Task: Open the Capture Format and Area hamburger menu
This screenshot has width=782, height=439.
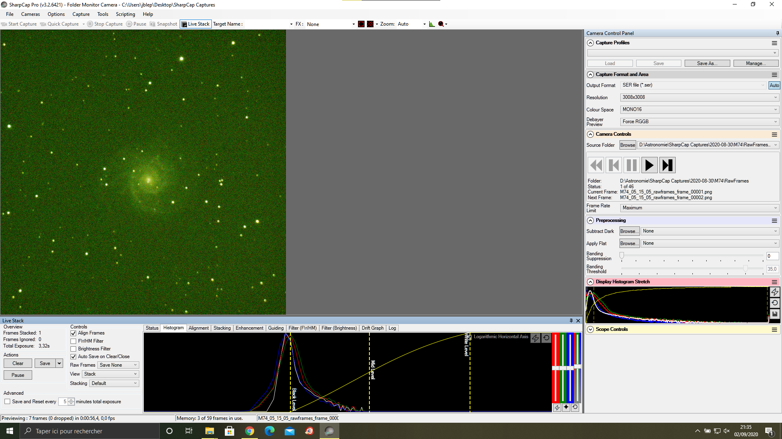Action: pos(774,75)
